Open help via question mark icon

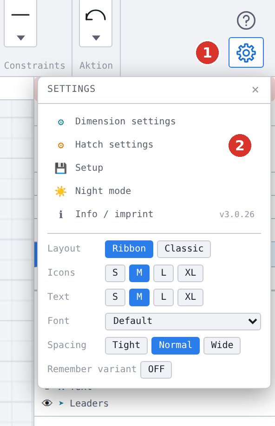pyautogui.click(x=246, y=20)
